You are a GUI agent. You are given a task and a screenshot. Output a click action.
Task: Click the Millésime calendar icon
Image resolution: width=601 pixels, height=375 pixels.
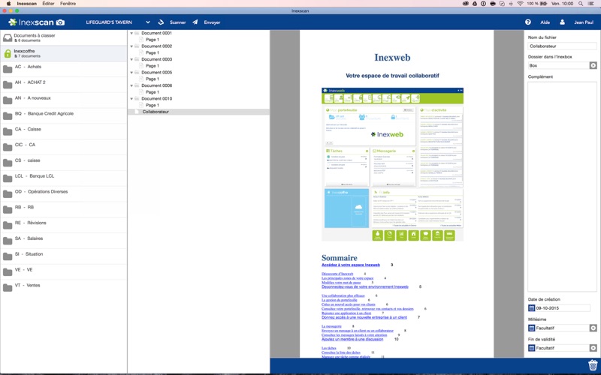[x=531, y=328]
